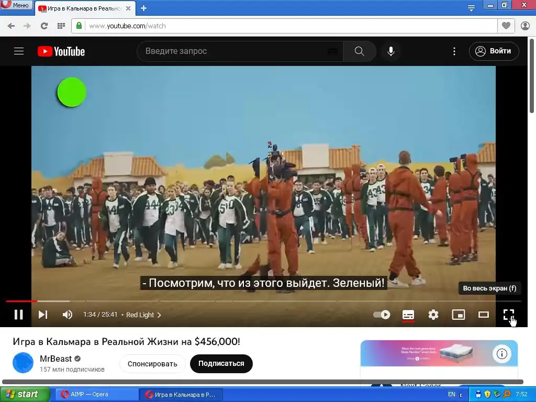The height and width of the screenshot is (402, 536).
Task: Open the player settings gear
Action: pos(433,315)
